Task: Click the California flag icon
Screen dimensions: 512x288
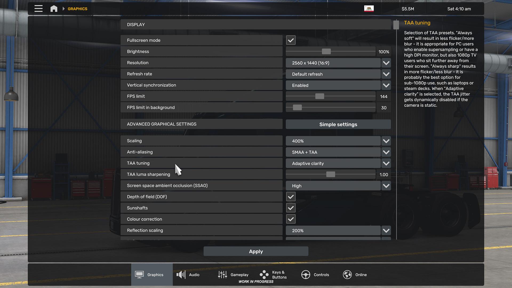Action: [369, 9]
